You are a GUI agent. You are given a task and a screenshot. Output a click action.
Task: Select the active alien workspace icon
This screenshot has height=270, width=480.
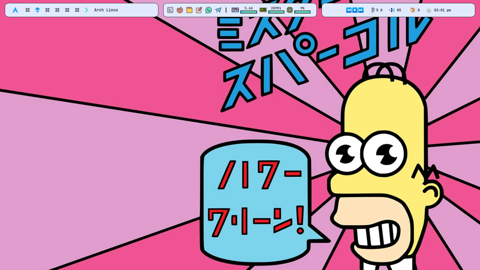(x=37, y=10)
